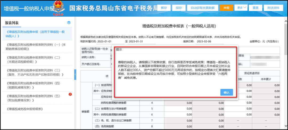
Task: Click the 提示 dialog title
Action: [119, 50]
